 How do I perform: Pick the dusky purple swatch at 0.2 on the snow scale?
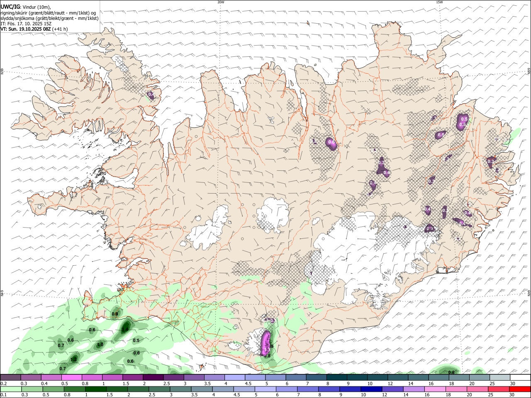tap(10, 378)
